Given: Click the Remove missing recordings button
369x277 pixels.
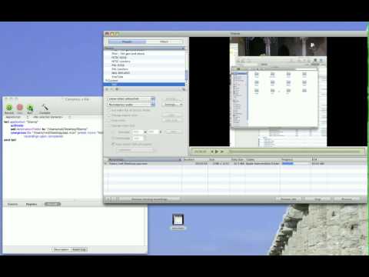Looking at the screenshot, I should click(149, 199).
